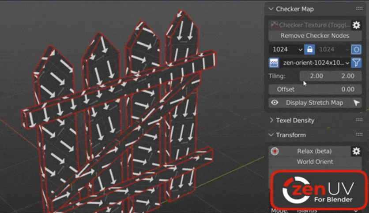Screen dimensions: 369x213
Task: Collapse the Transform panel
Action: 271,135
